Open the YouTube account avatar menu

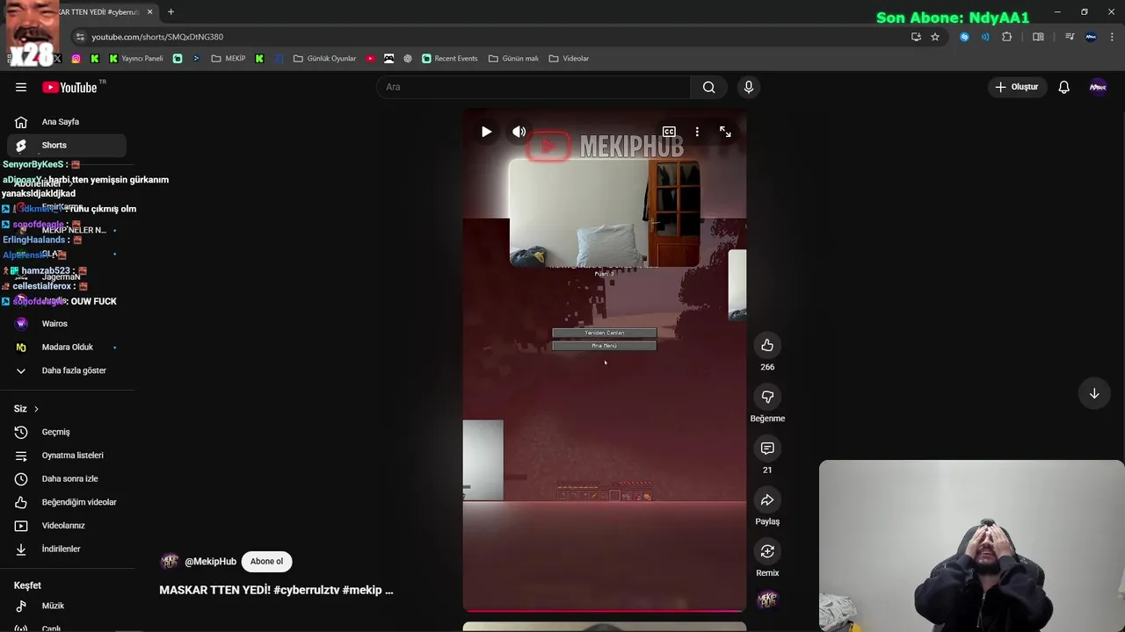tap(1098, 87)
